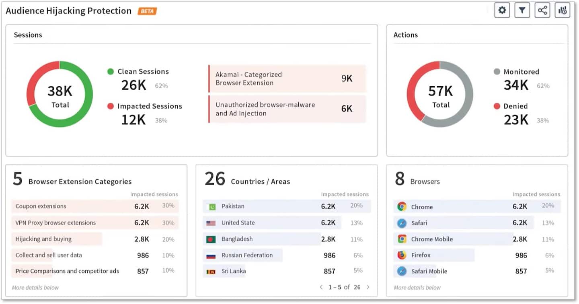Toggle Clean Sessions green legend dot
The image size is (579, 304).
(111, 72)
